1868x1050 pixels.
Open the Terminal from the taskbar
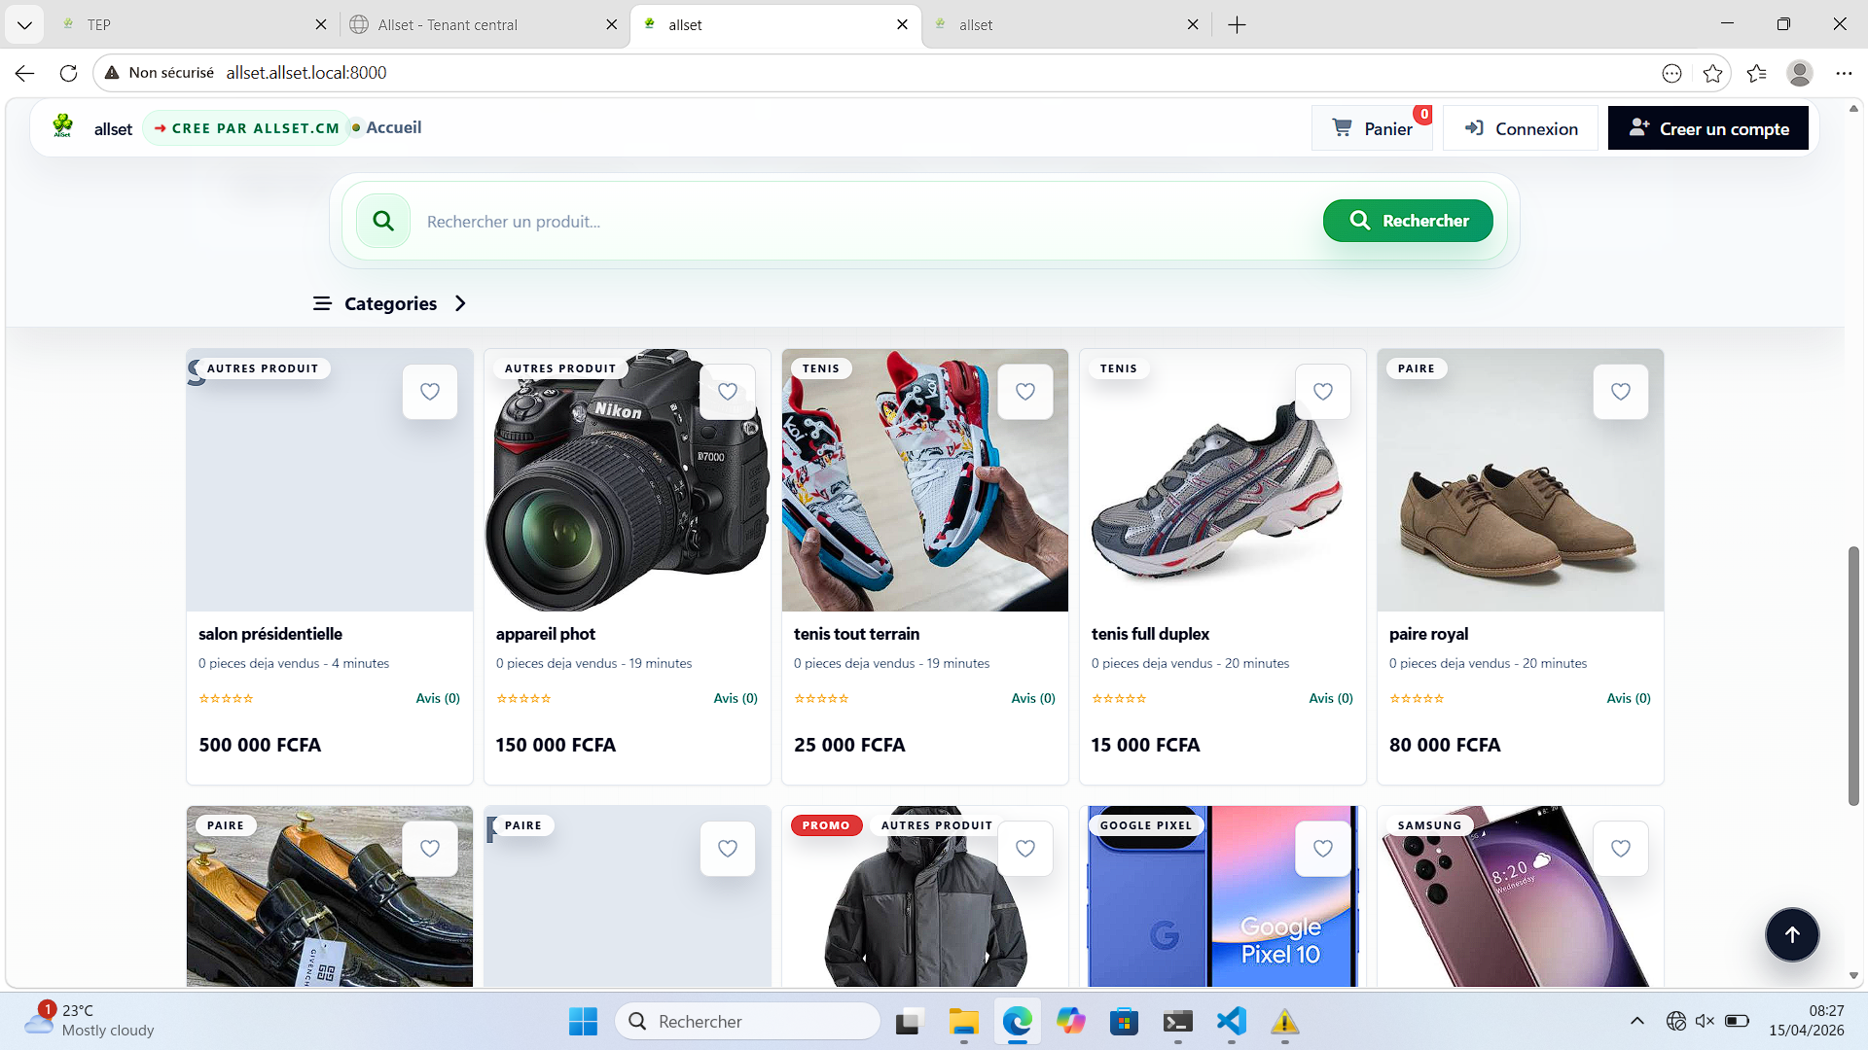(1177, 1022)
